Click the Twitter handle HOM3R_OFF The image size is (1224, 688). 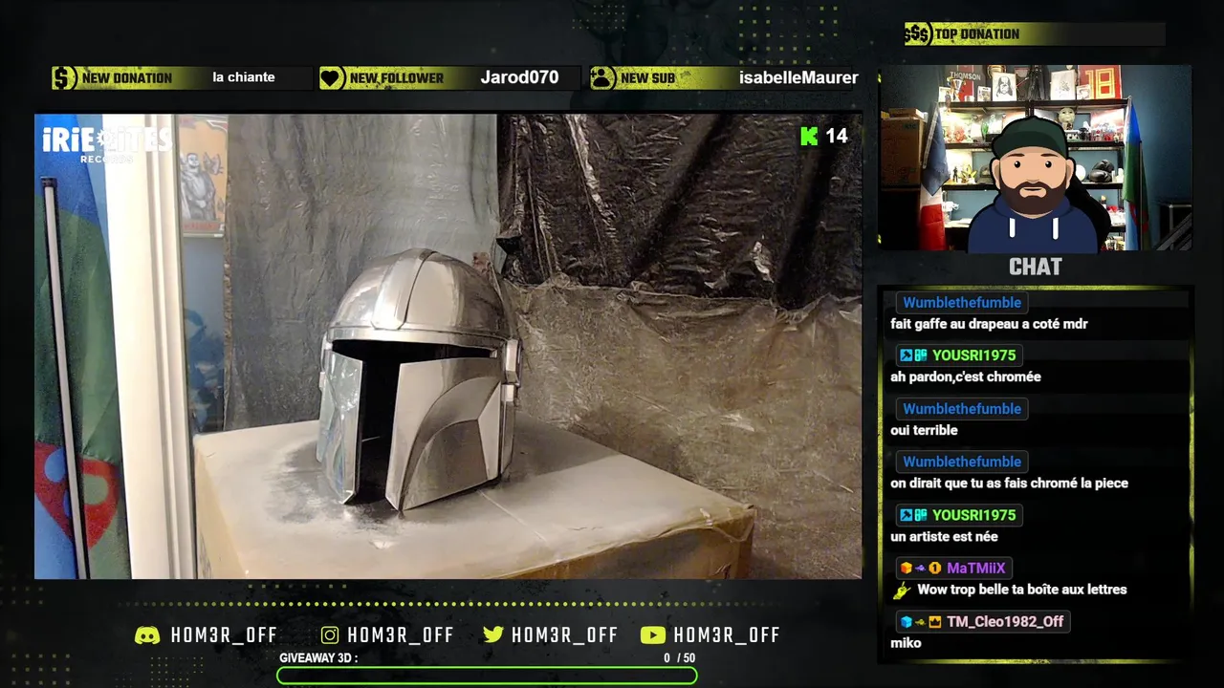[x=564, y=635]
